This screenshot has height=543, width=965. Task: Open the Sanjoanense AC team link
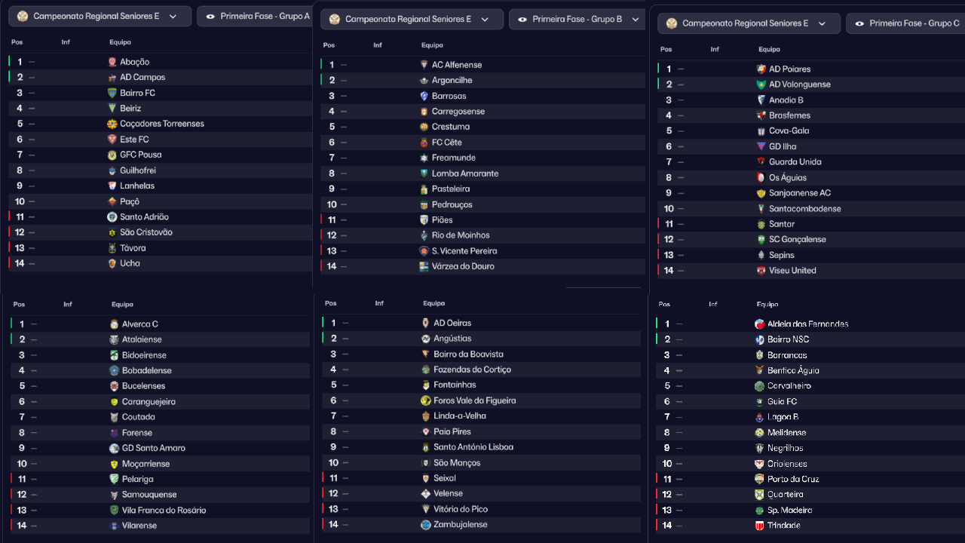click(799, 193)
